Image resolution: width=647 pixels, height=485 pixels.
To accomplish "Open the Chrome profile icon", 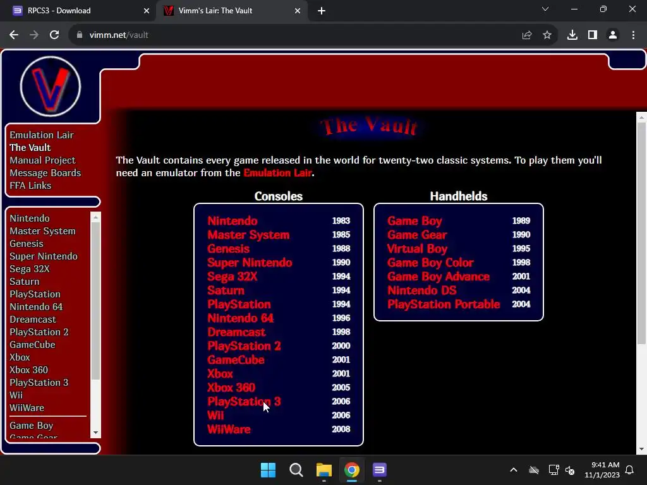I will point(613,35).
